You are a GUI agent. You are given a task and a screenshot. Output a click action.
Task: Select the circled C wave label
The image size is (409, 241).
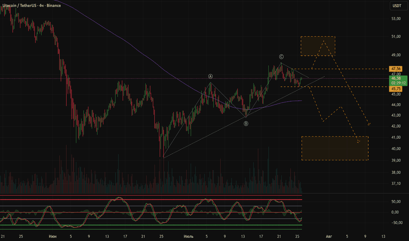pyautogui.click(x=281, y=57)
